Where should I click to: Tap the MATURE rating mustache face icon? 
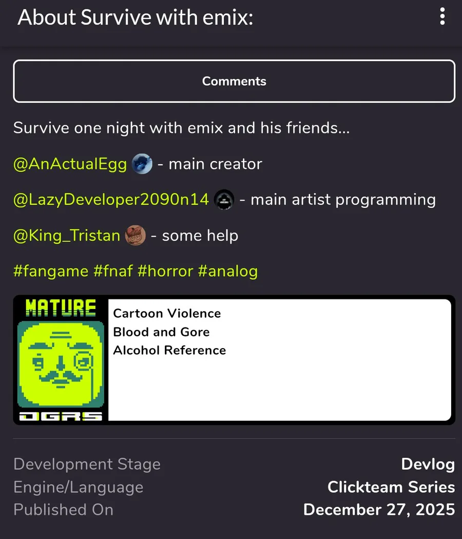click(x=61, y=364)
